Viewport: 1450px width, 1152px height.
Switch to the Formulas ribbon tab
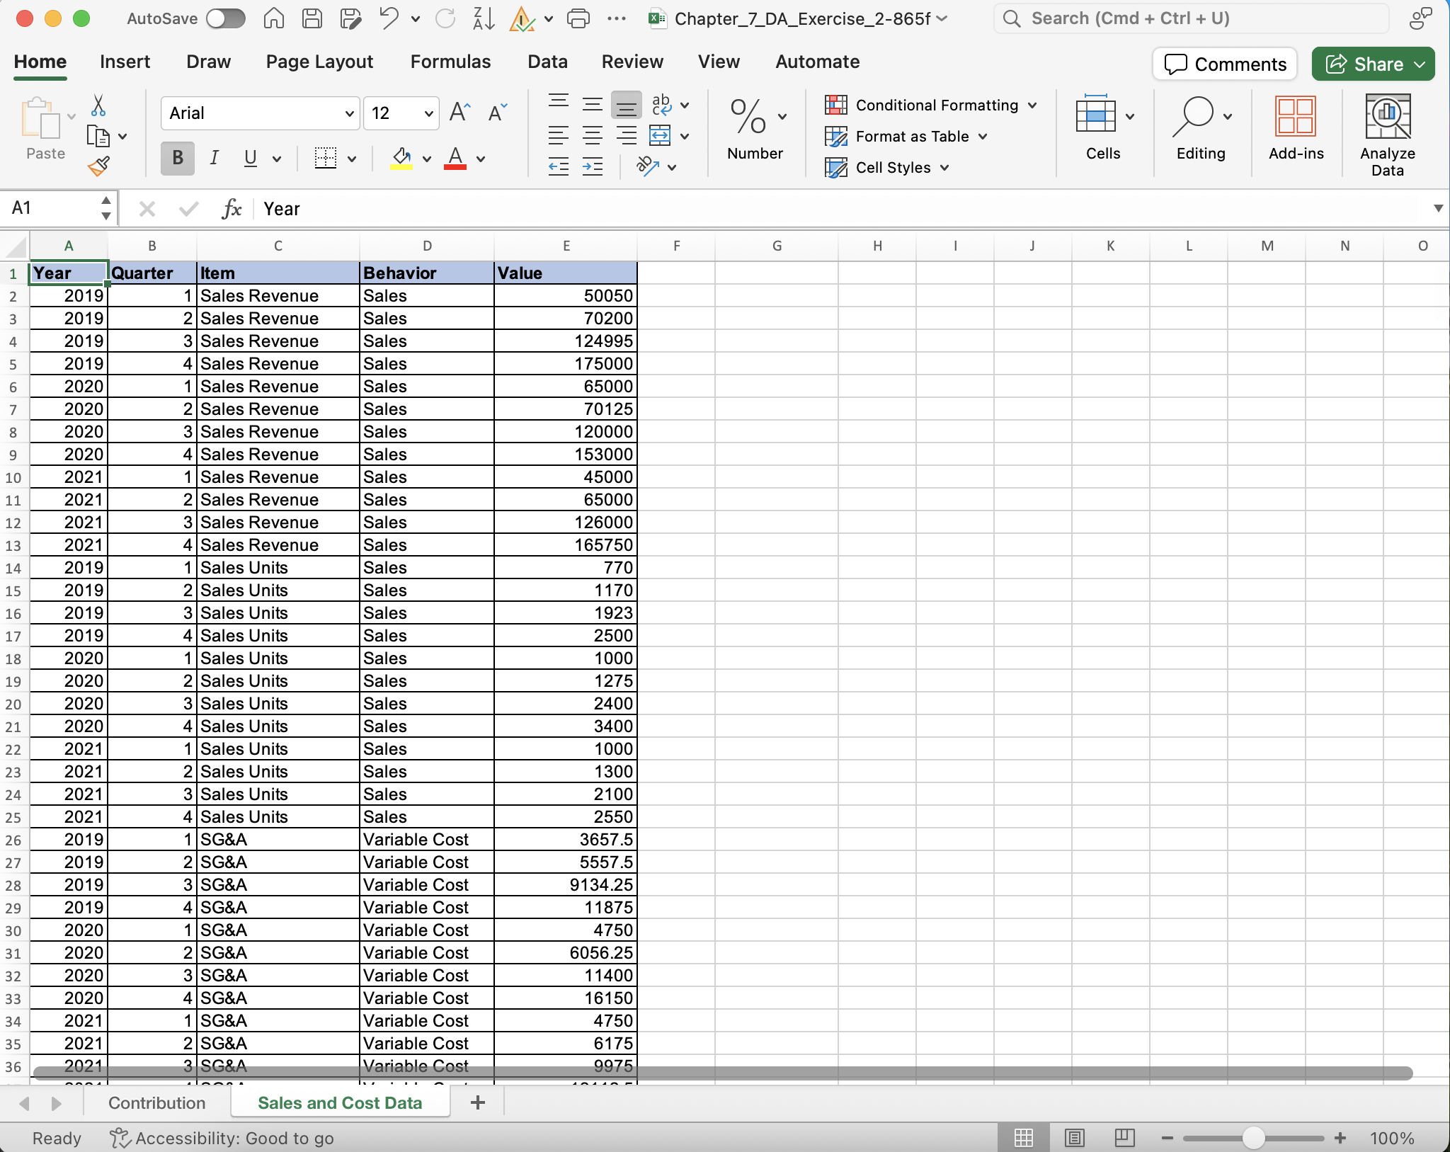pyautogui.click(x=450, y=62)
